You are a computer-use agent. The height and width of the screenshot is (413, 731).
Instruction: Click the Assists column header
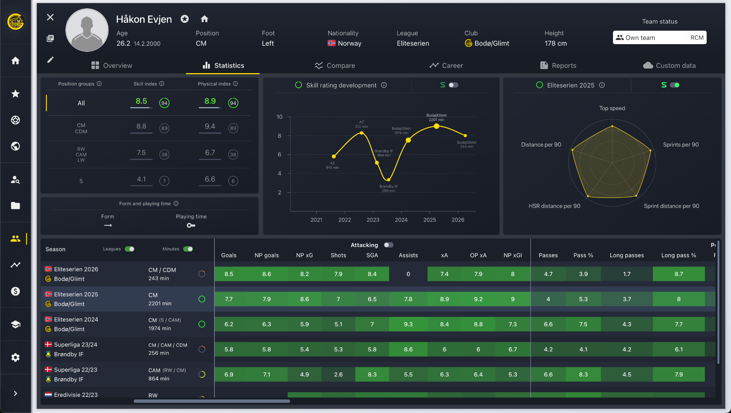point(408,255)
